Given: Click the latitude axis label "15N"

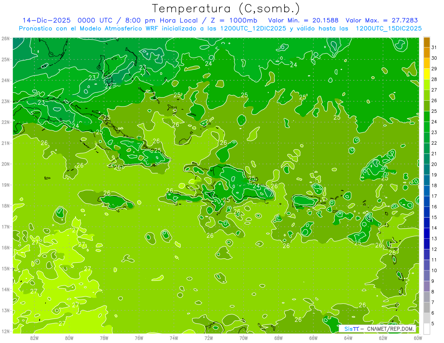Looking at the screenshot, I should tap(6, 268).
